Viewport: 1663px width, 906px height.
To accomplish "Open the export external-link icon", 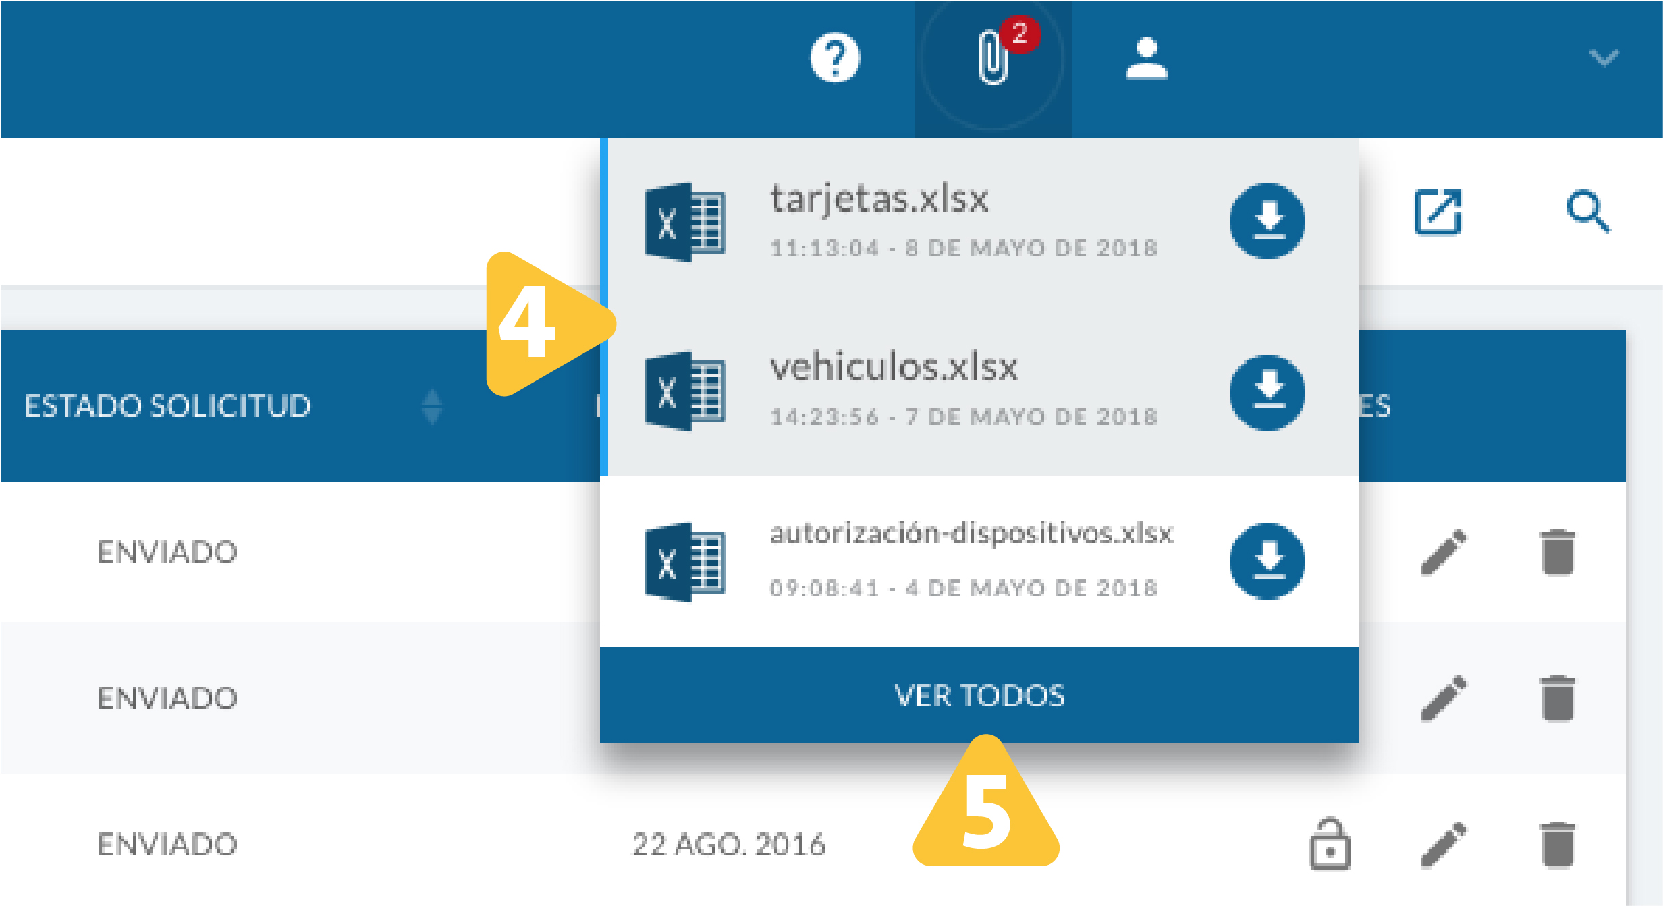I will (x=1438, y=212).
